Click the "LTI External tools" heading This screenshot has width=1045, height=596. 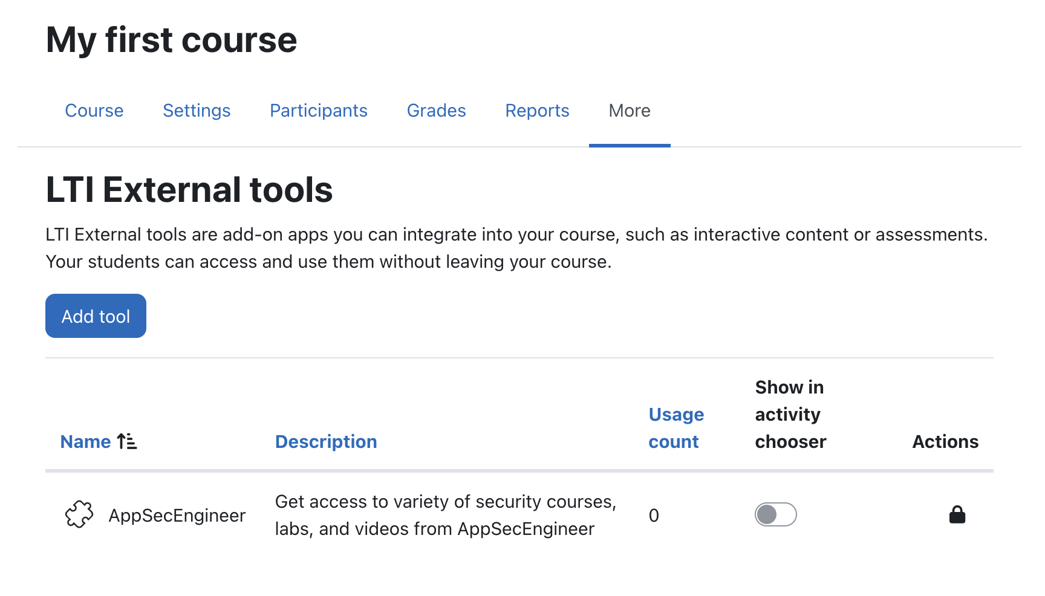pos(189,190)
